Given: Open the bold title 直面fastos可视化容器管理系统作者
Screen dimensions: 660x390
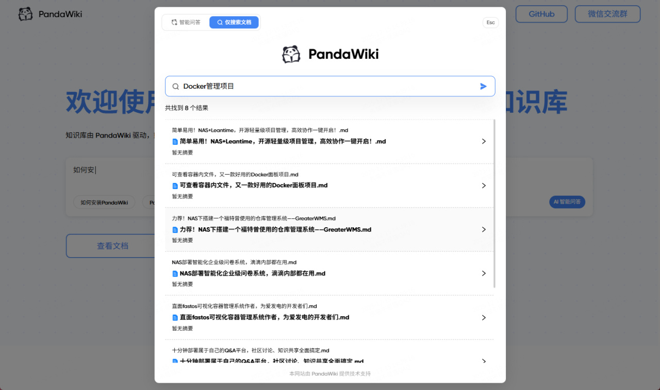Looking at the screenshot, I should [265, 317].
